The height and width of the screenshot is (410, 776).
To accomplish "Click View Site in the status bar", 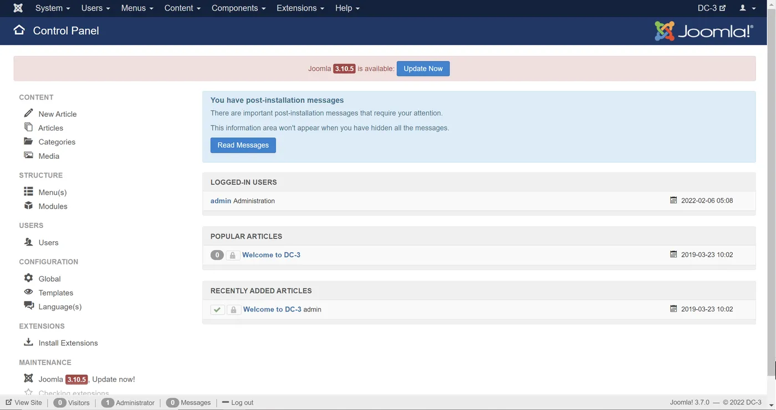I will [x=28, y=402].
